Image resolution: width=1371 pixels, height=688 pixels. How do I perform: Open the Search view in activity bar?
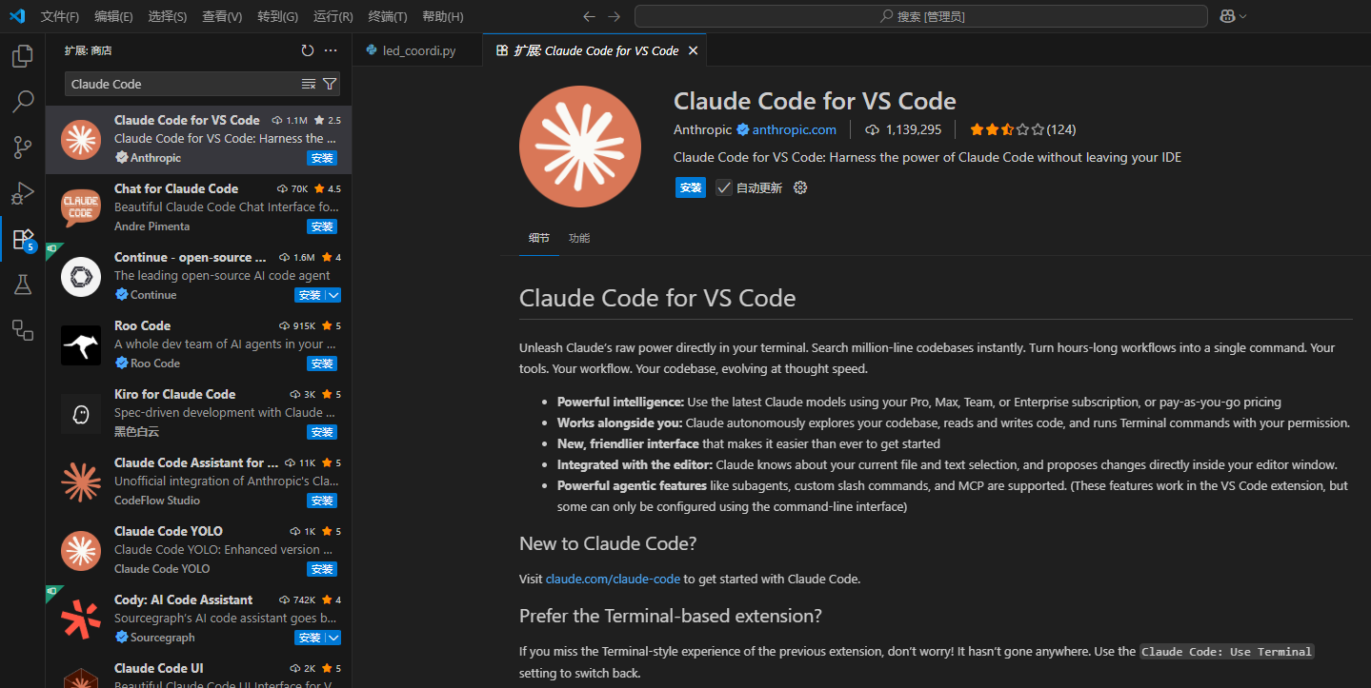pos(23,101)
